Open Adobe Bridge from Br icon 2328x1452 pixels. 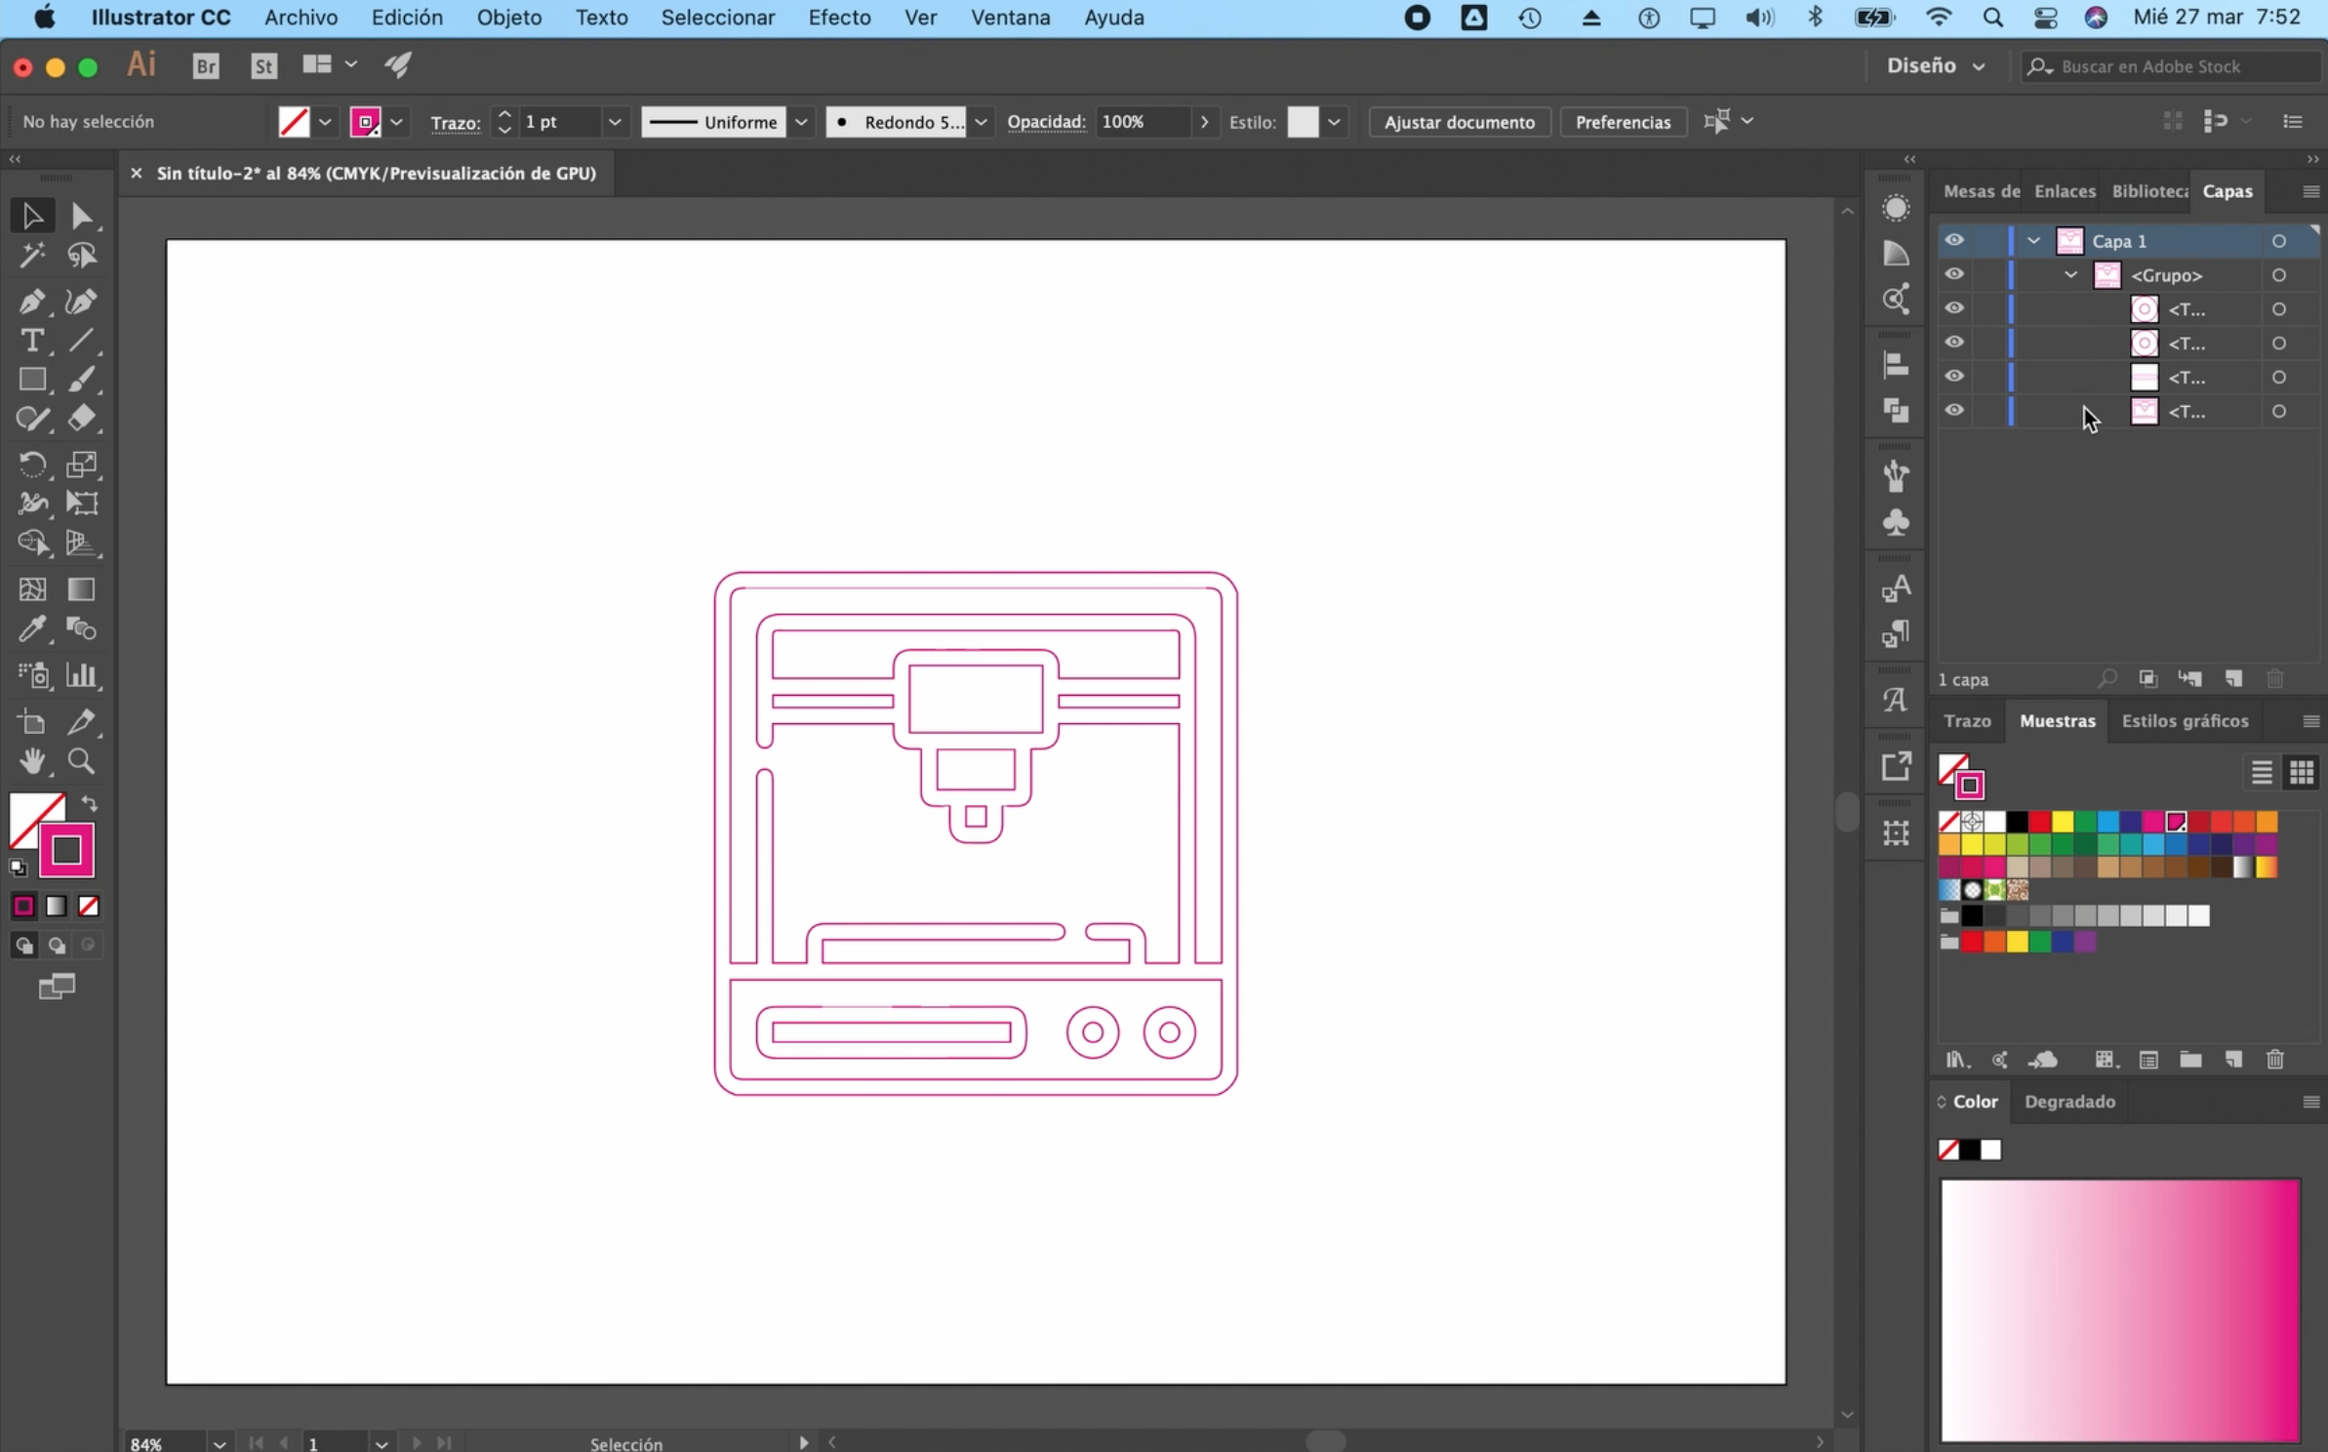(x=206, y=65)
